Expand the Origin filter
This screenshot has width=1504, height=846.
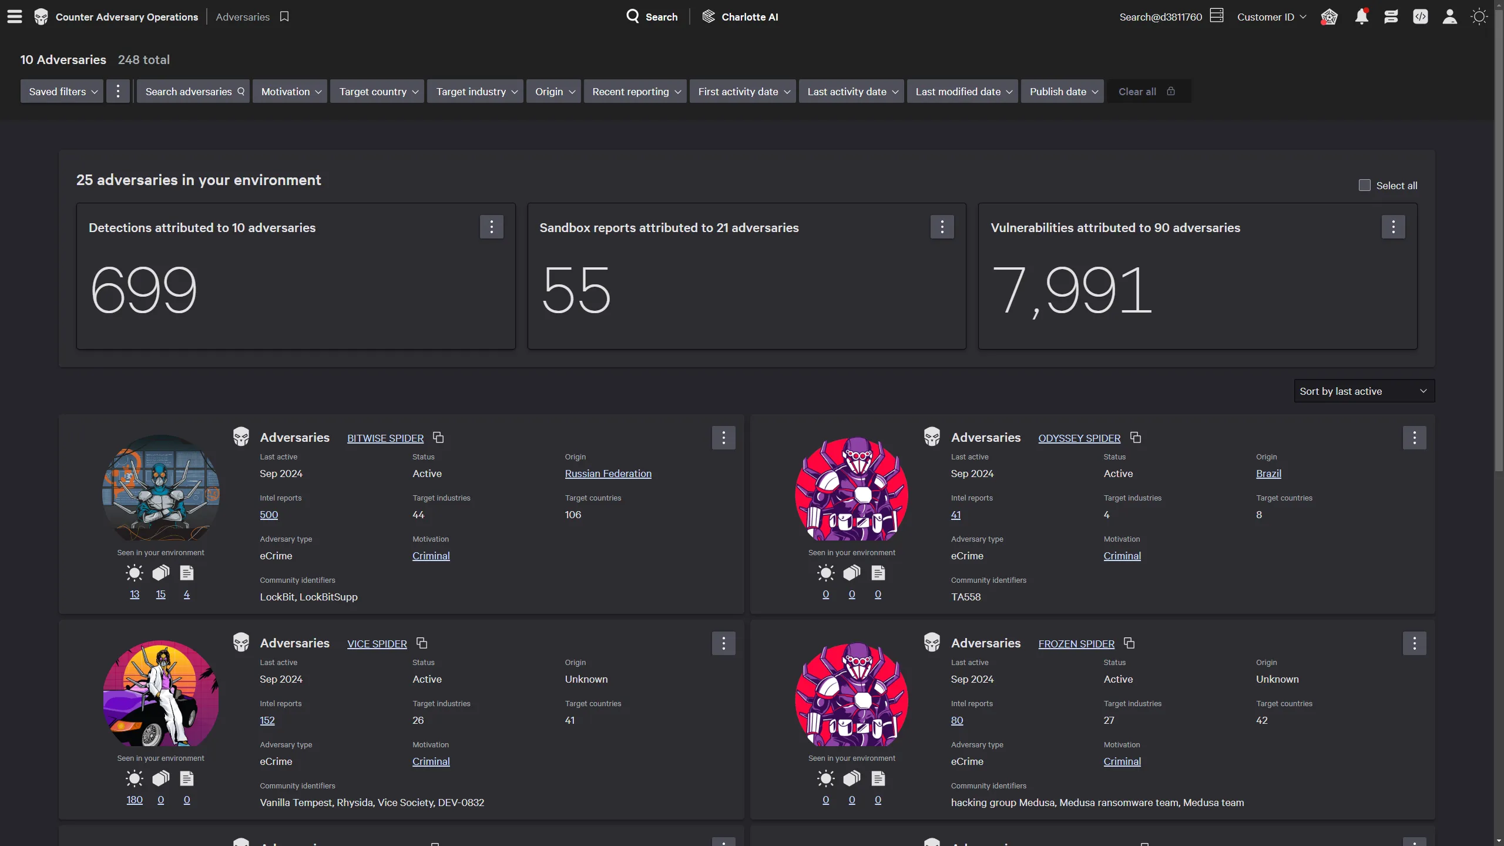[x=554, y=91]
